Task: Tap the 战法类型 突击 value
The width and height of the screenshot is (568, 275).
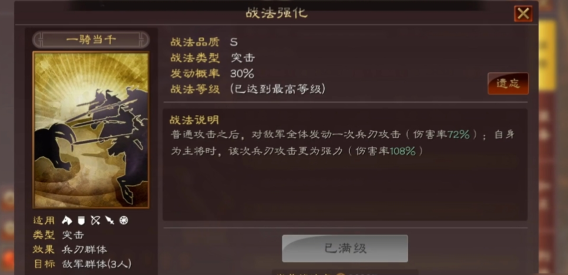Action: (x=243, y=58)
